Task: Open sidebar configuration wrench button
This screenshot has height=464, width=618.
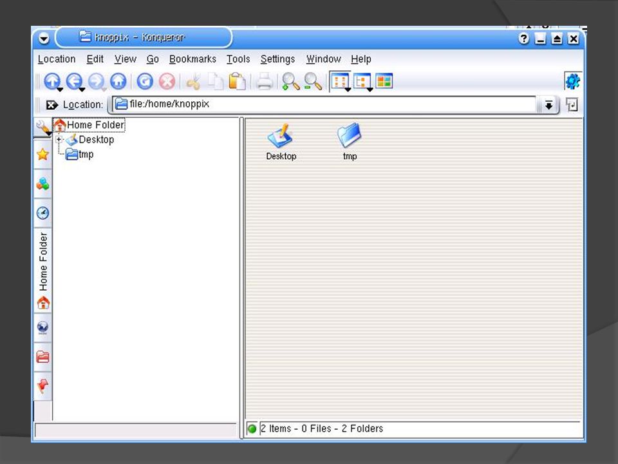Action: point(42,128)
